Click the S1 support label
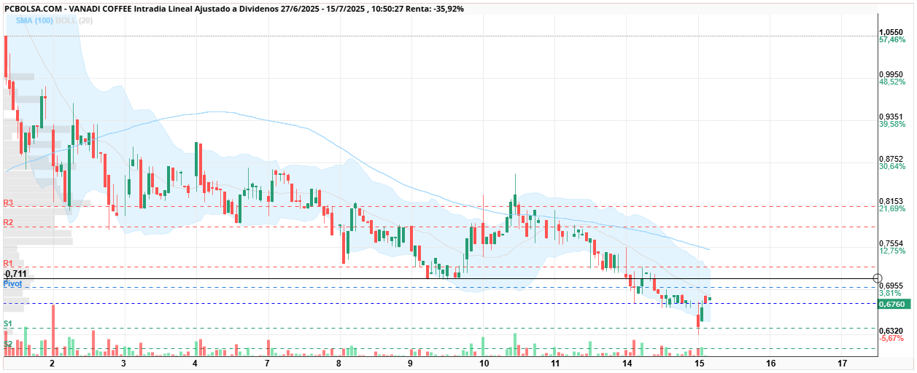The width and height of the screenshot is (917, 373). 8,323
